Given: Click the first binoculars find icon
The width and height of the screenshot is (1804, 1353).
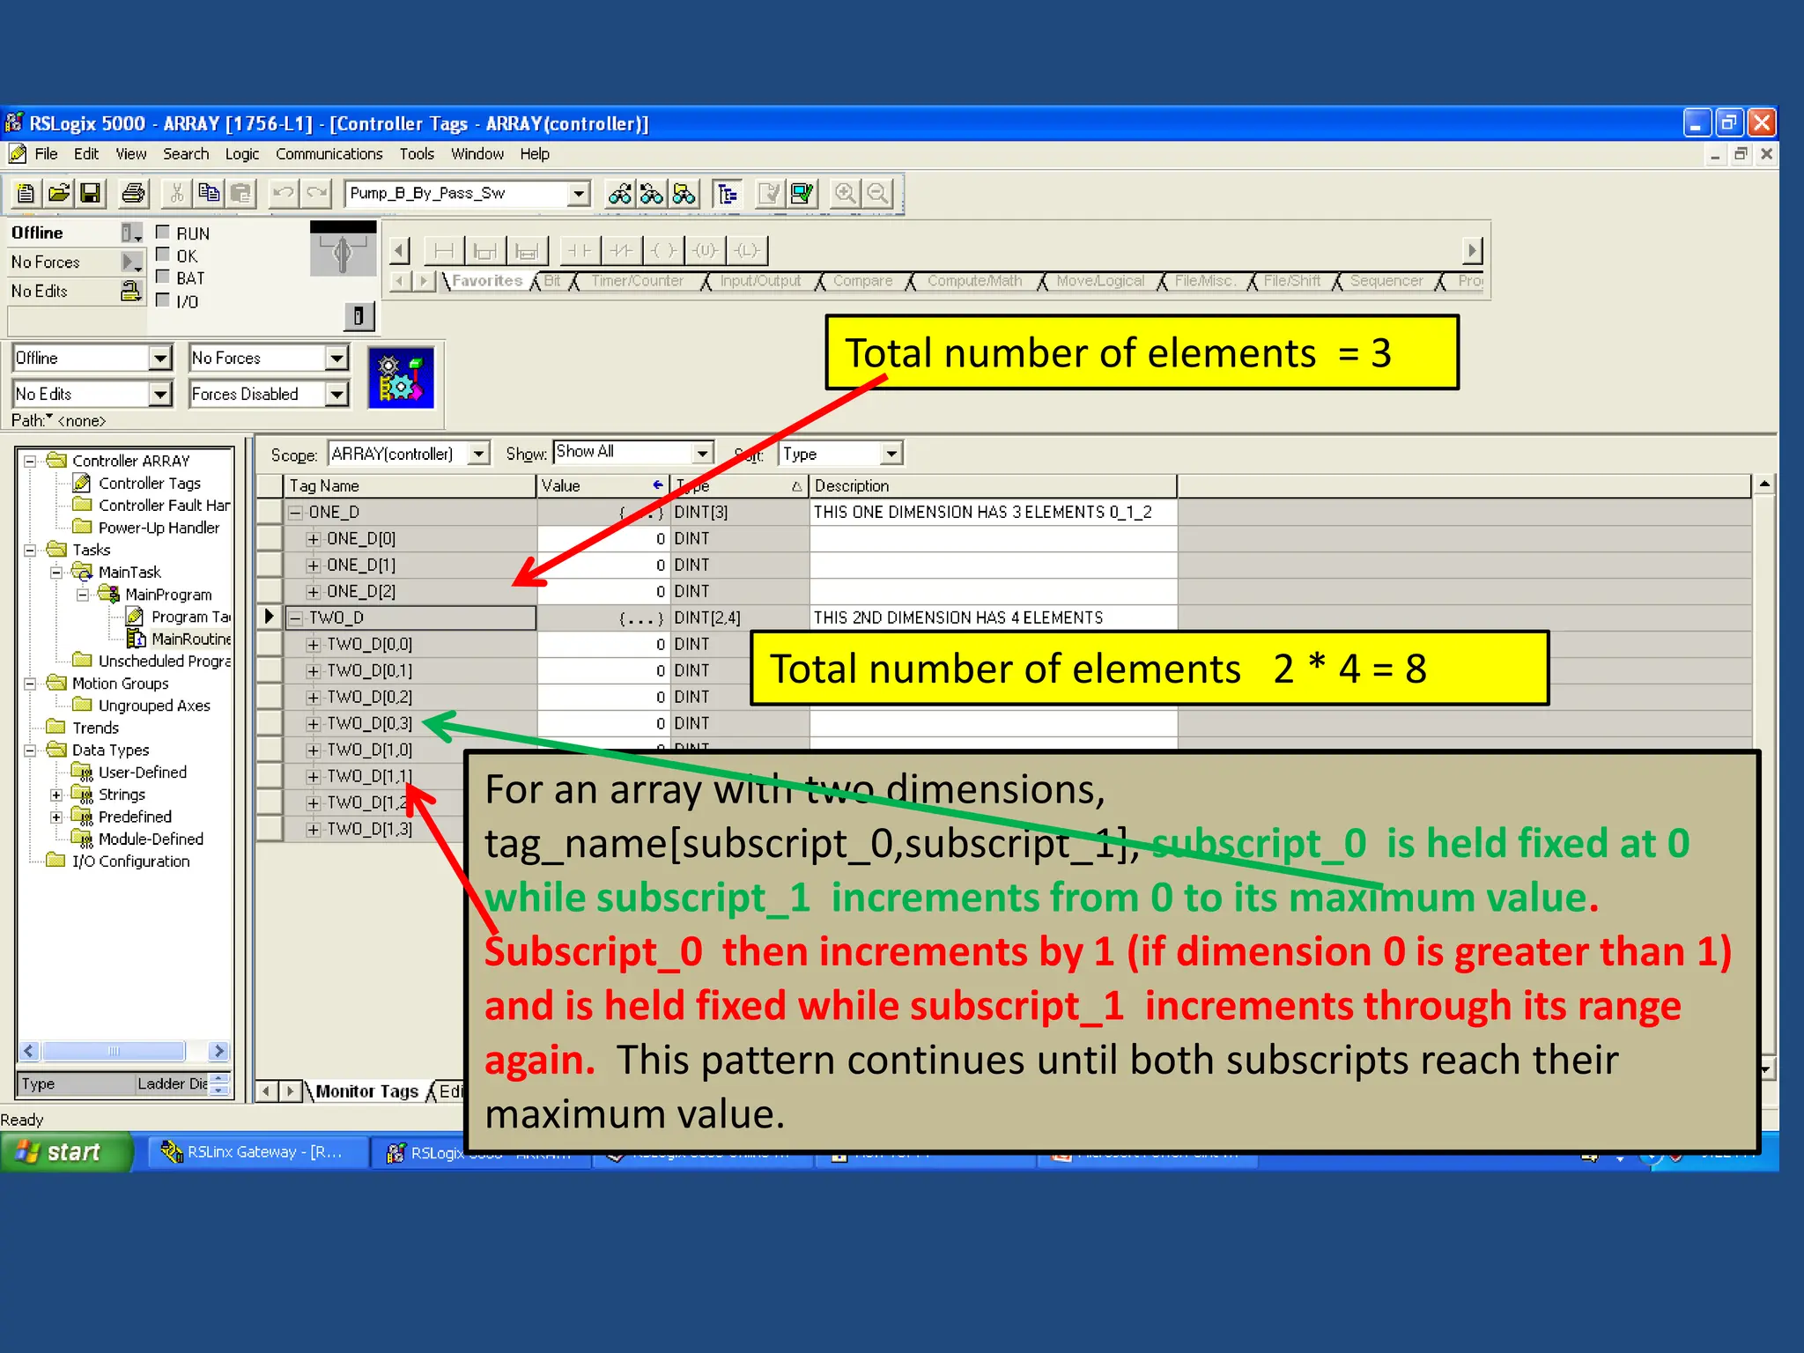Looking at the screenshot, I should coord(620,194).
